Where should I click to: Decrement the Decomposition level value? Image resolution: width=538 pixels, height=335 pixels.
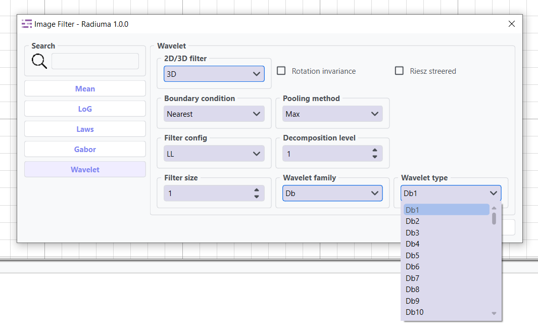pos(375,157)
